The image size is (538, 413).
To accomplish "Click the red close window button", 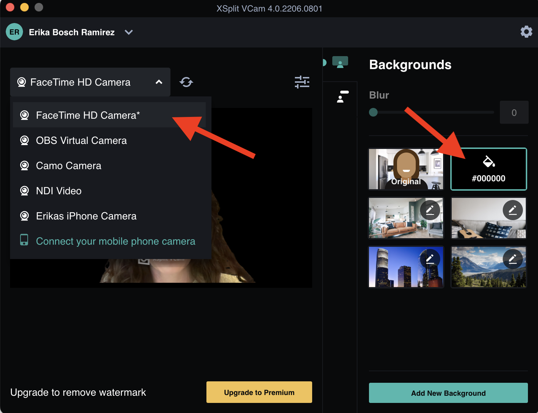I will coord(10,7).
